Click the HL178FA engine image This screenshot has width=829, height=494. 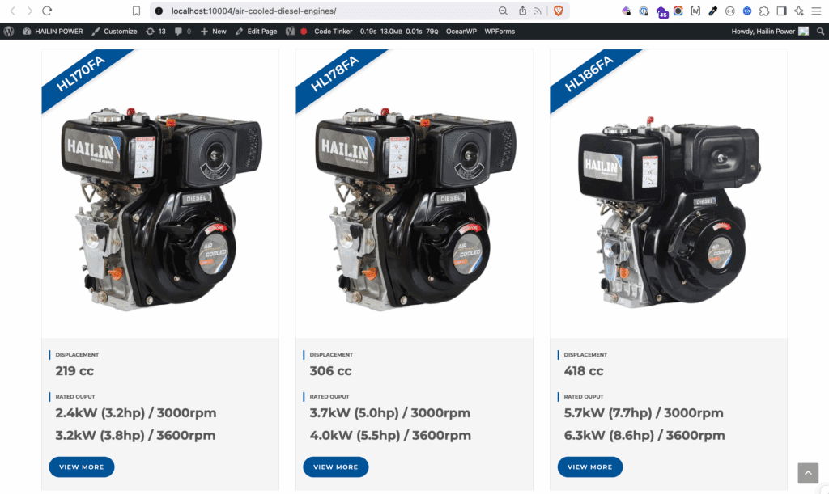[415, 209]
